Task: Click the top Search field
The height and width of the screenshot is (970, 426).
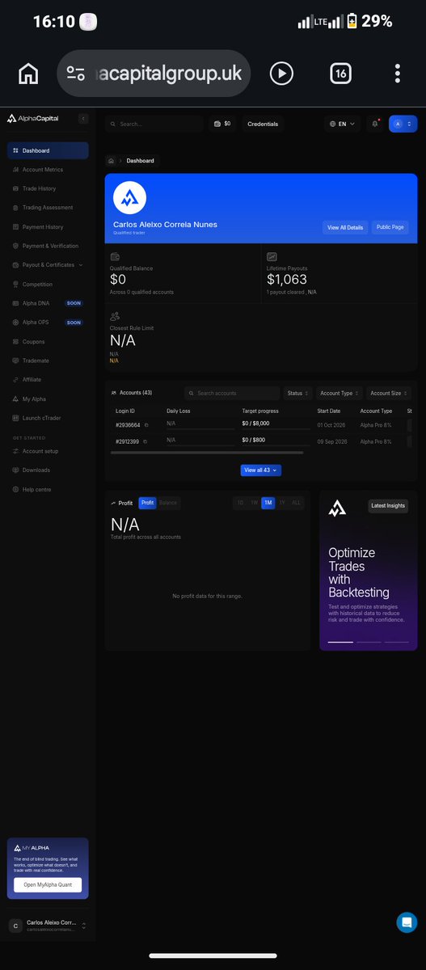Action: pyautogui.click(x=154, y=124)
